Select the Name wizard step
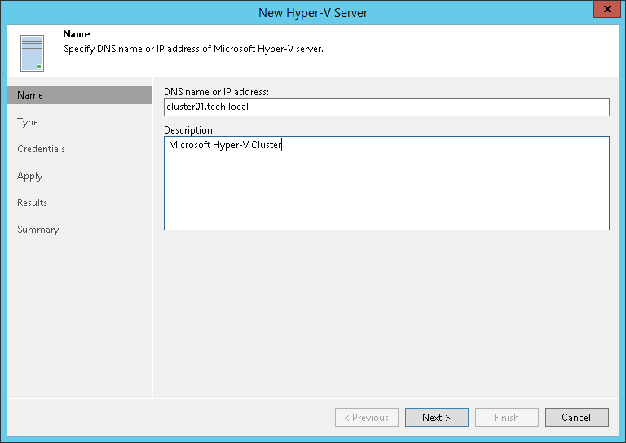Viewport: 626px width, 443px height. pyautogui.click(x=31, y=95)
